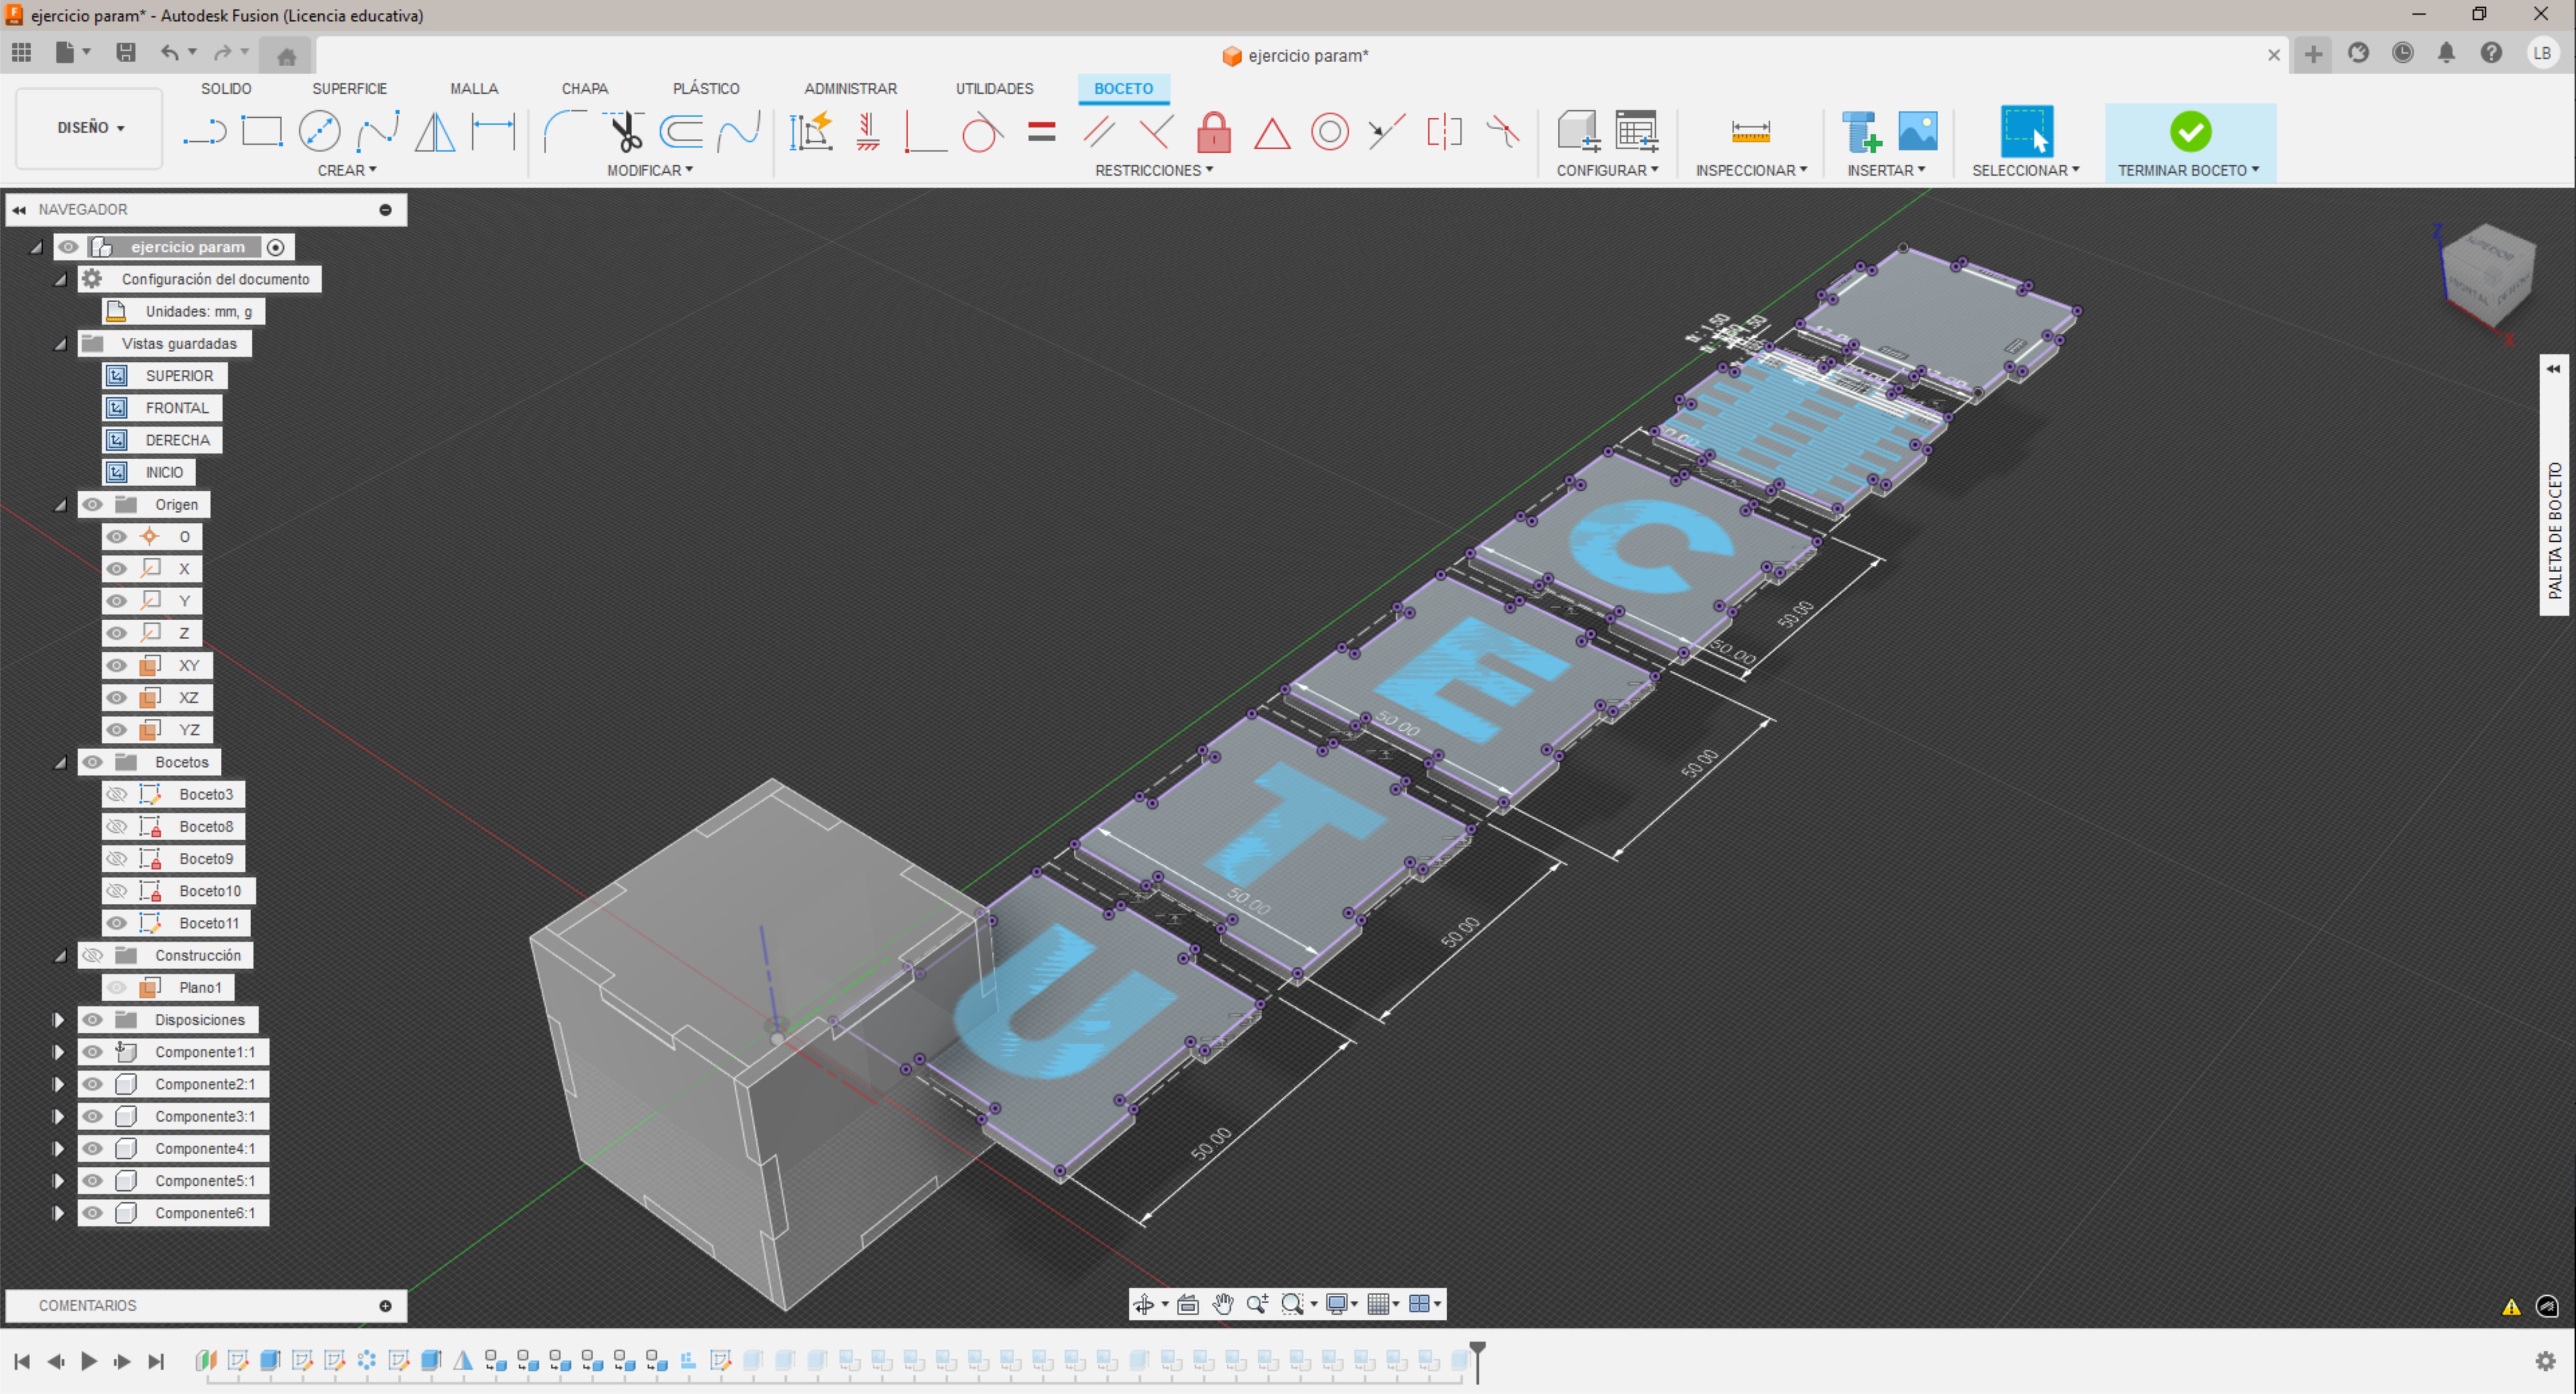Expand the Disposiciones folder
The image size is (2576, 1394).
tap(58, 1019)
